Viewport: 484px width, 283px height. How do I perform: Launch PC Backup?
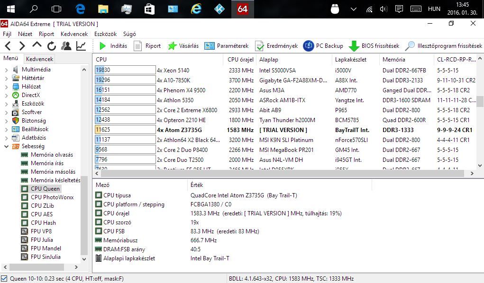click(x=323, y=46)
